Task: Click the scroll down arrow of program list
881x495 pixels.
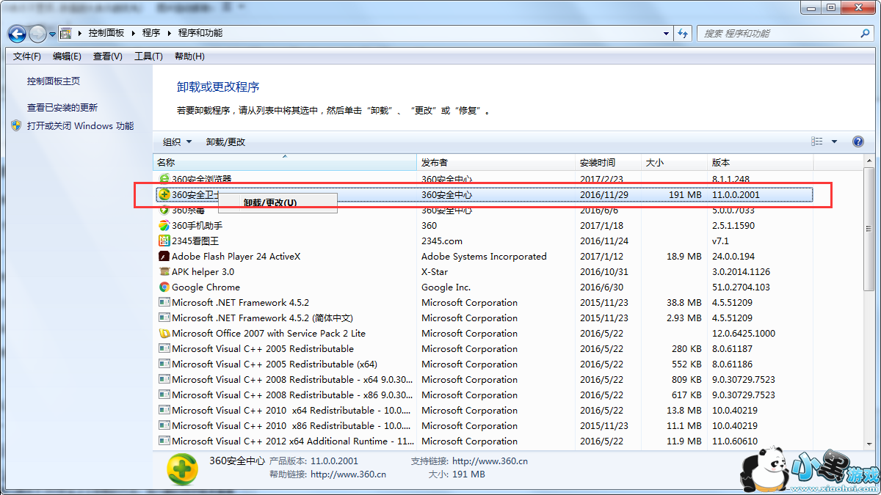Action: (868, 444)
